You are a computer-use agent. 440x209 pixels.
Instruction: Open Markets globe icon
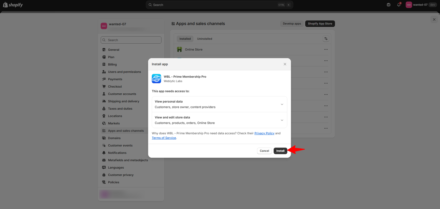(x=104, y=123)
